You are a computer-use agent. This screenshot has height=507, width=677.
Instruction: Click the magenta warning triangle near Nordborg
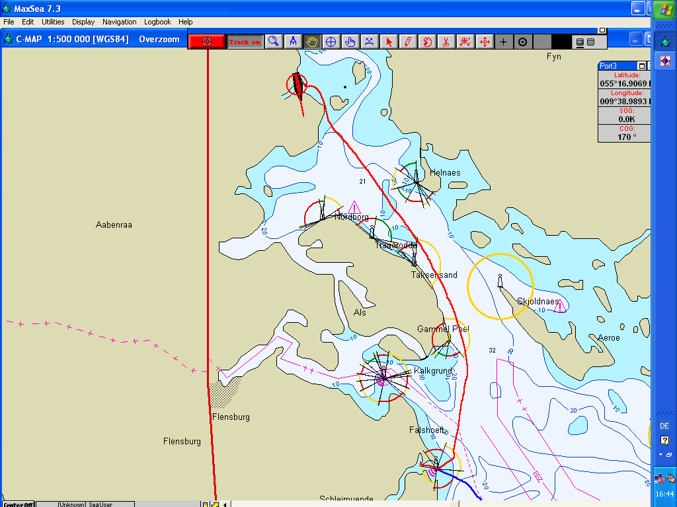354,207
